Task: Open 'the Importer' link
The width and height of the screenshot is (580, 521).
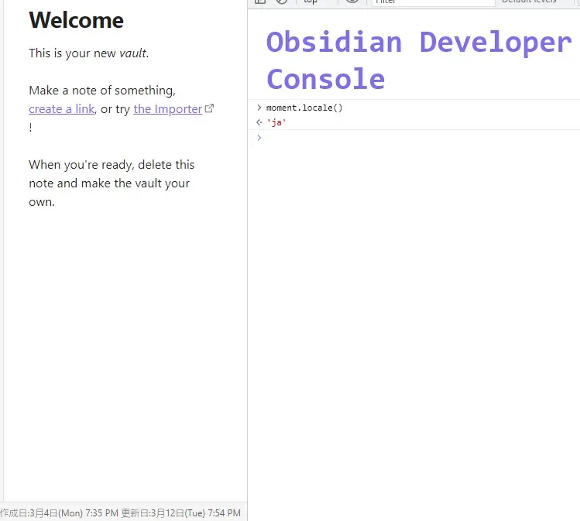Action: [167, 109]
